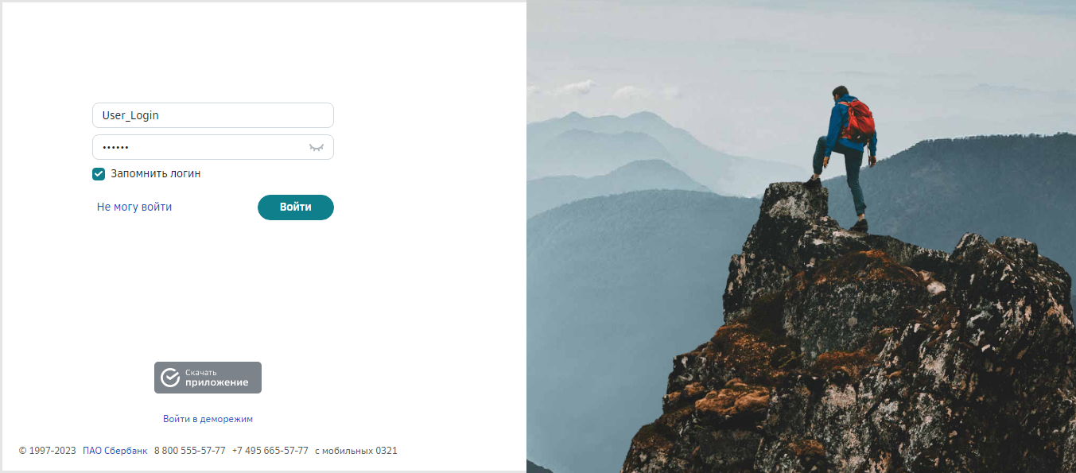Click the с мобильных 0321 text
This screenshot has width=1076, height=473.
[x=356, y=451]
